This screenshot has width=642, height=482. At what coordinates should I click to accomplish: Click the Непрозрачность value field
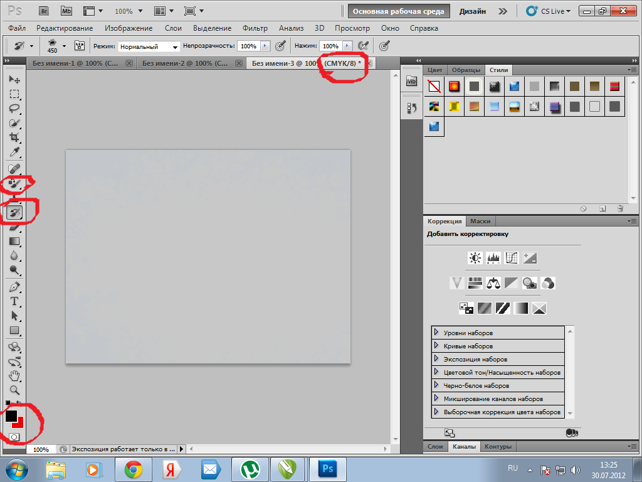(248, 46)
